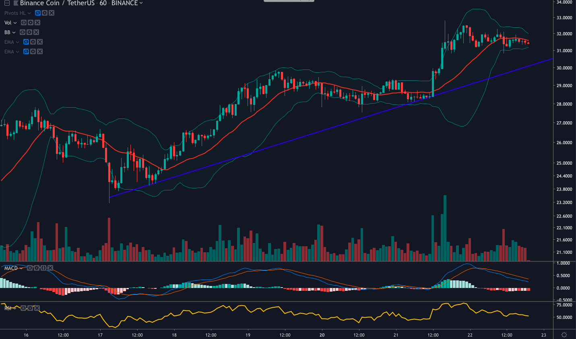Remove the MACD indicator with its X icon
576x339 pixels.
[x=50, y=268]
